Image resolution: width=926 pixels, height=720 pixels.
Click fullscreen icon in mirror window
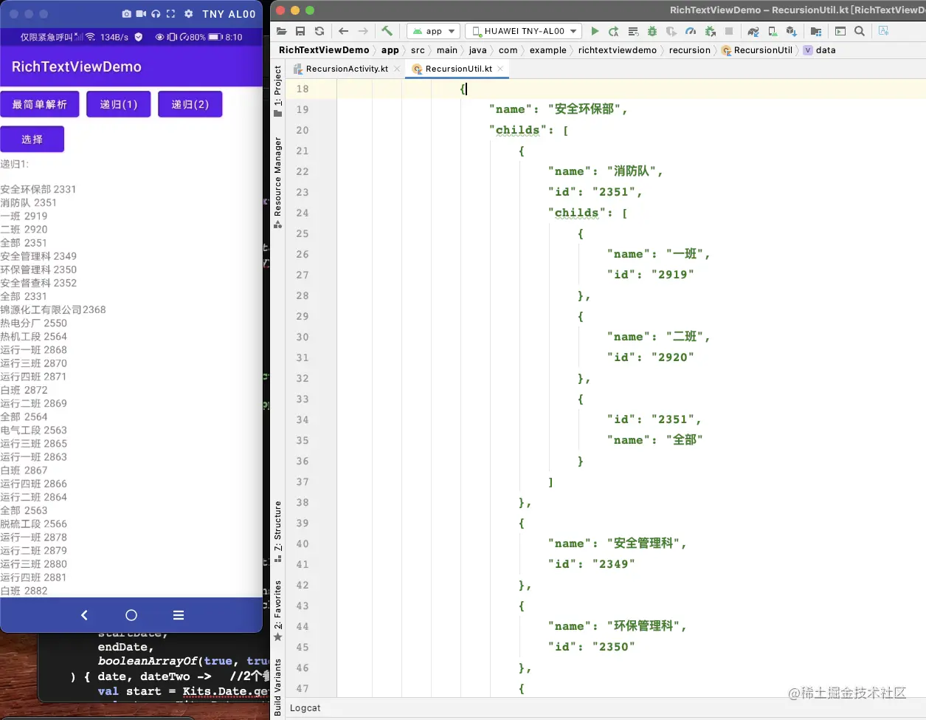point(170,13)
